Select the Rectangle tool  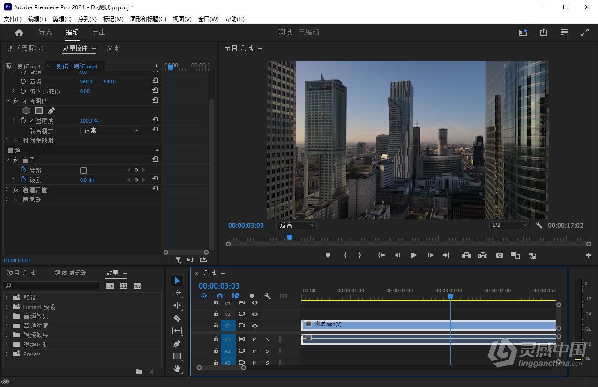pyautogui.click(x=177, y=356)
